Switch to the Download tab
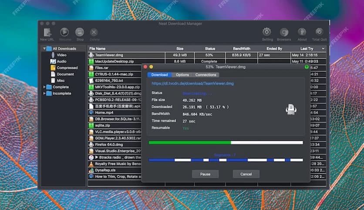The image size is (364, 210). tap(159, 75)
